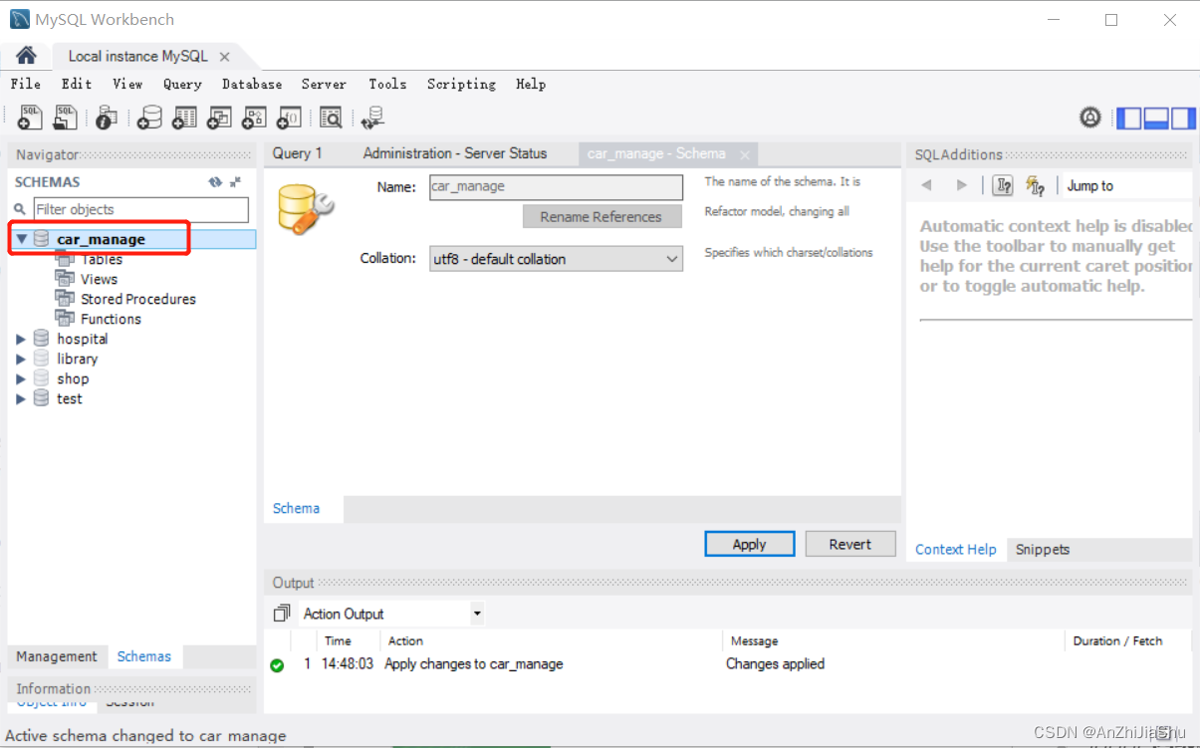Click the Apply button
Image resolution: width=1200 pixels, height=748 pixels.
click(x=749, y=544)
